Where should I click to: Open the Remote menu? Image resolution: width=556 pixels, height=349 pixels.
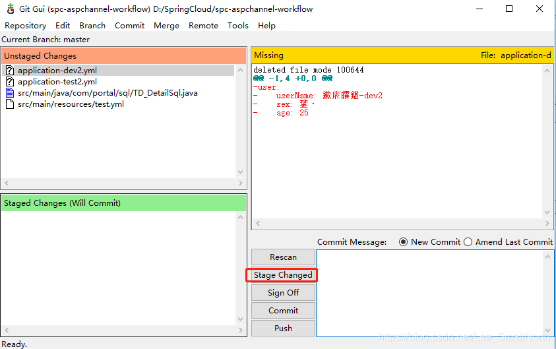[204, 26]
